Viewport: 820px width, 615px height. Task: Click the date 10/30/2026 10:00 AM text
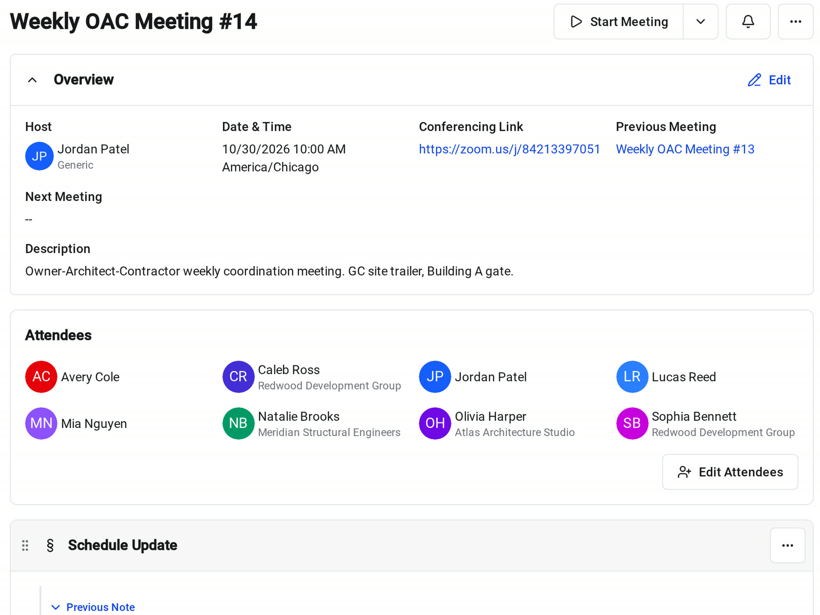pos(284,149)
